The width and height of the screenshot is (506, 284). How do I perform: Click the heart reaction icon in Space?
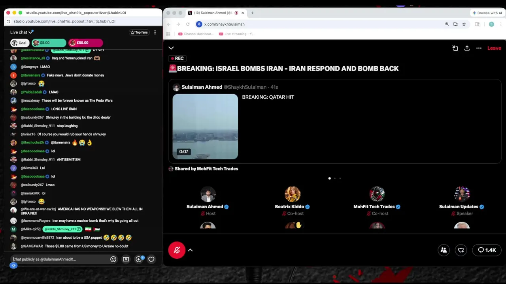[x=461, y=250]
